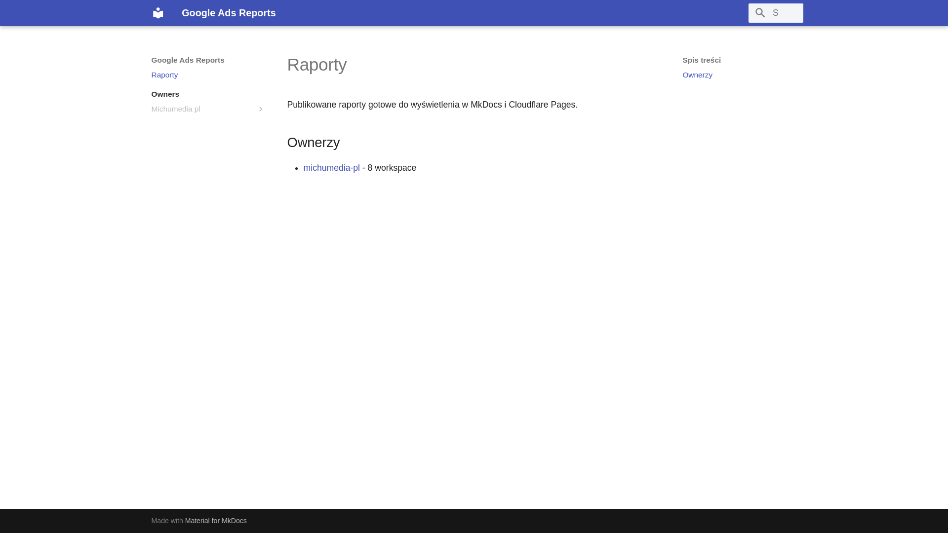Click the '8 workspace' text

click(x=392, y=168)
